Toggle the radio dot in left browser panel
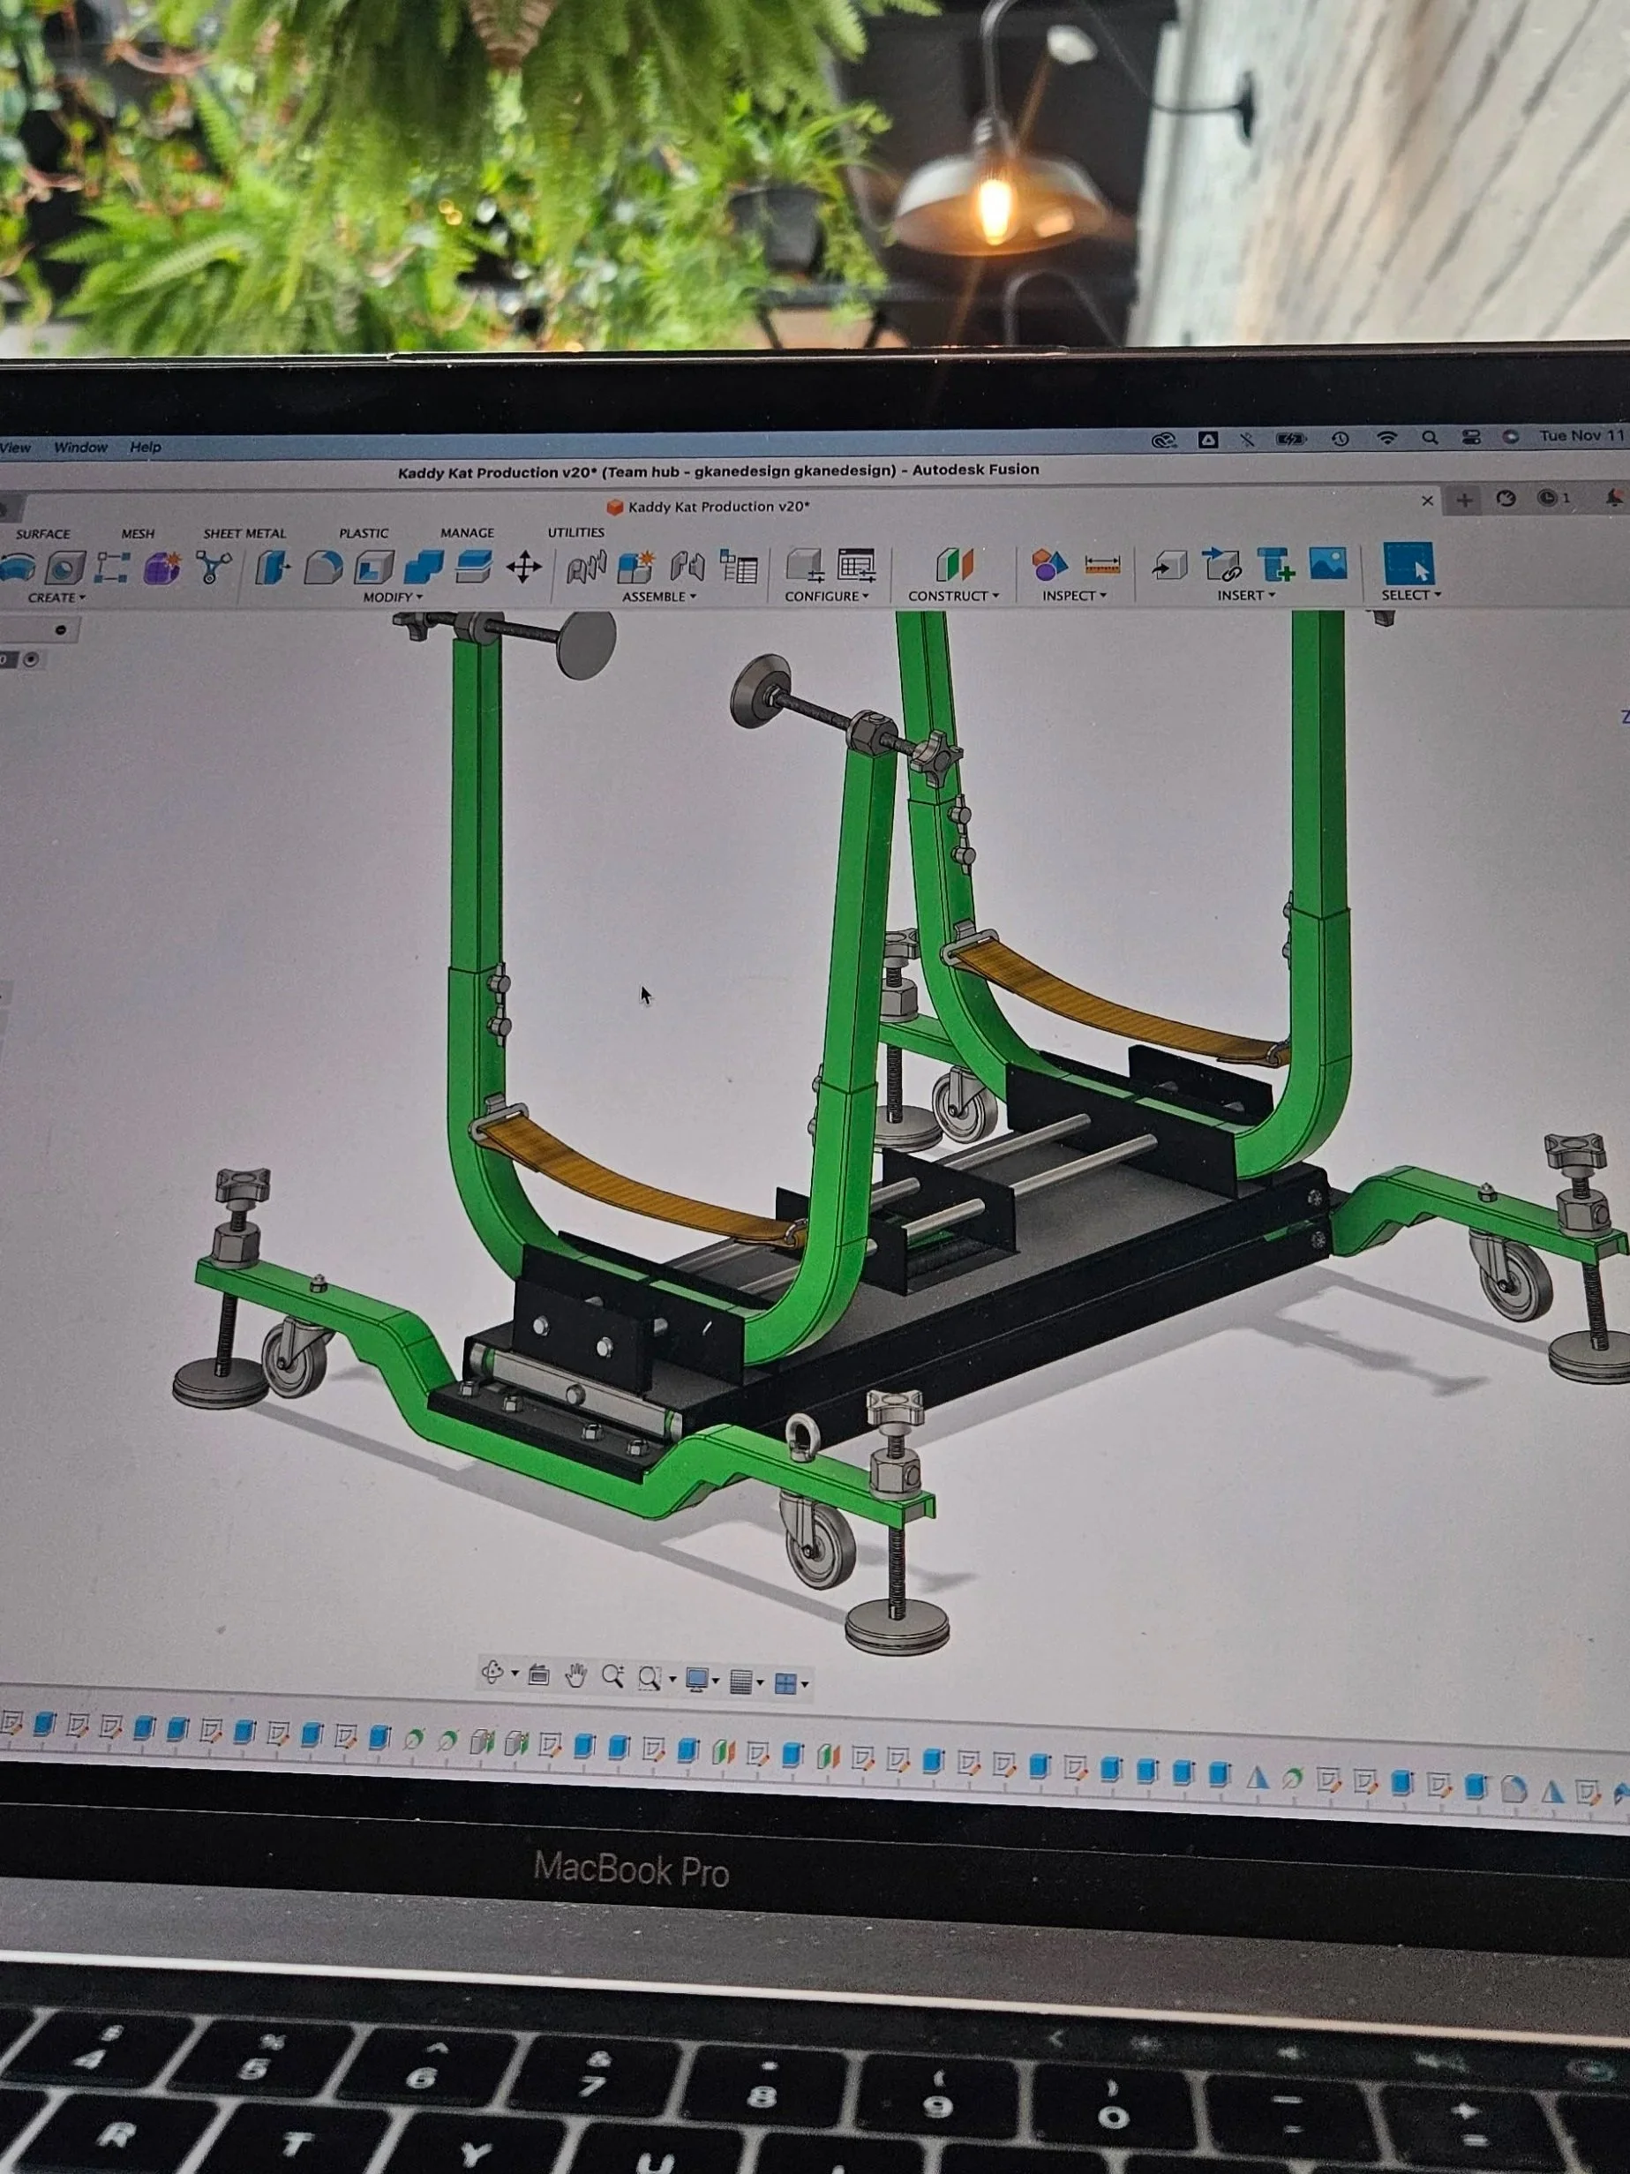Image resolution: width=1630 pixels, height=2174 pixels. pyautogui.click(x=31, y=659)
